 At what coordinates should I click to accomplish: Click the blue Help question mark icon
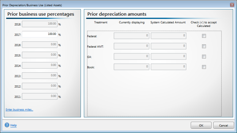[7, 125]
